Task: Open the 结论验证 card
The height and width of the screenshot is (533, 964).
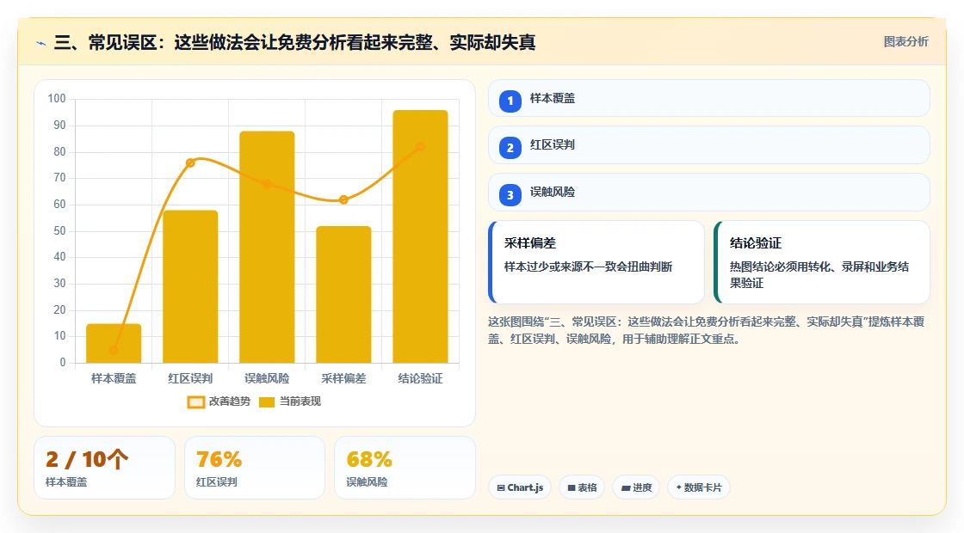Action: (822, 262)
